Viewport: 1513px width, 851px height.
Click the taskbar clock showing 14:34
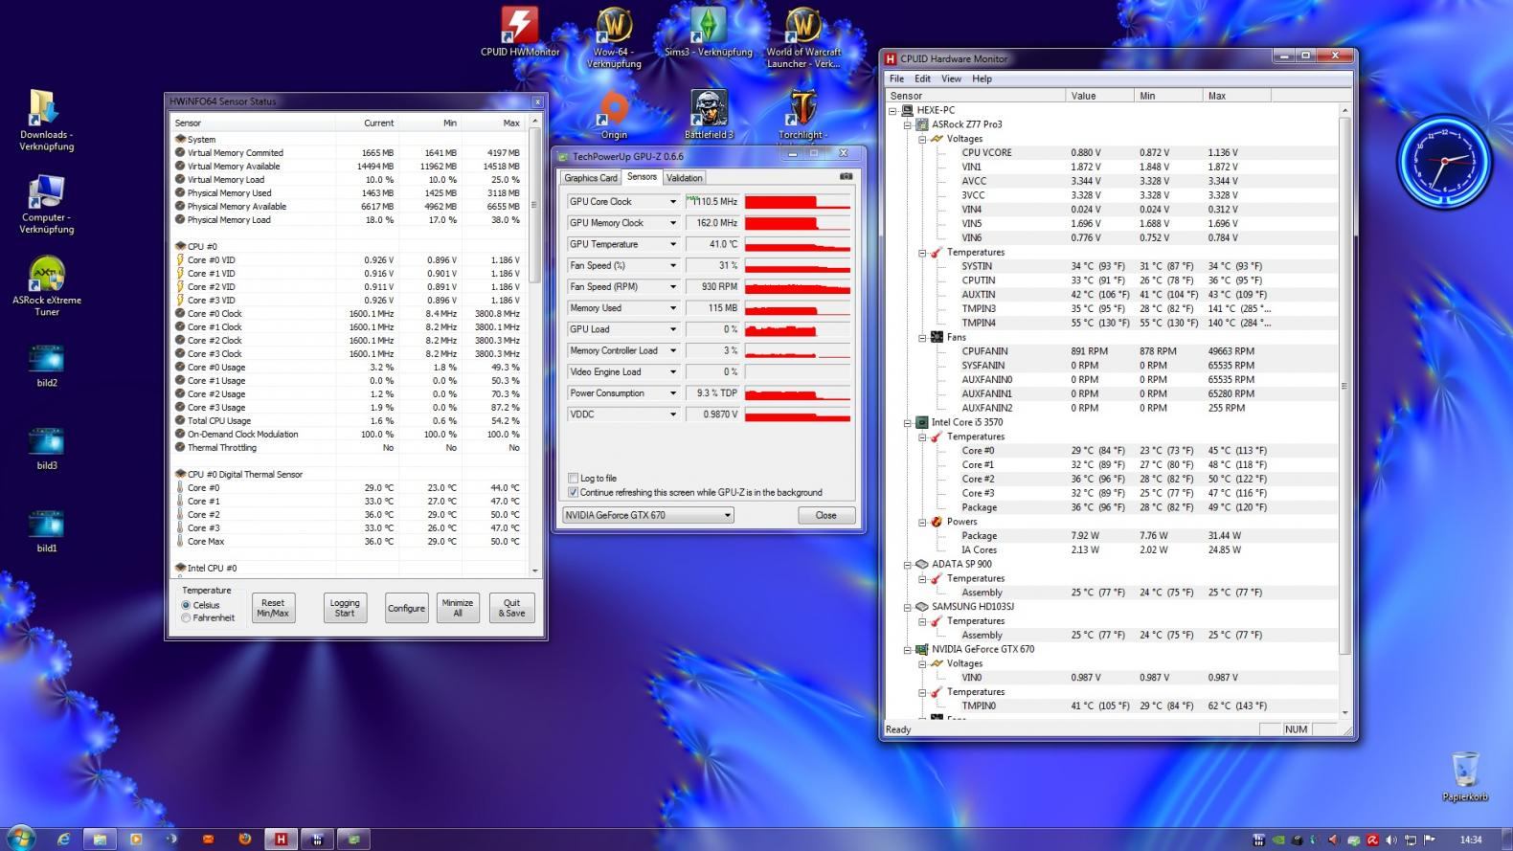[1471, 840]
